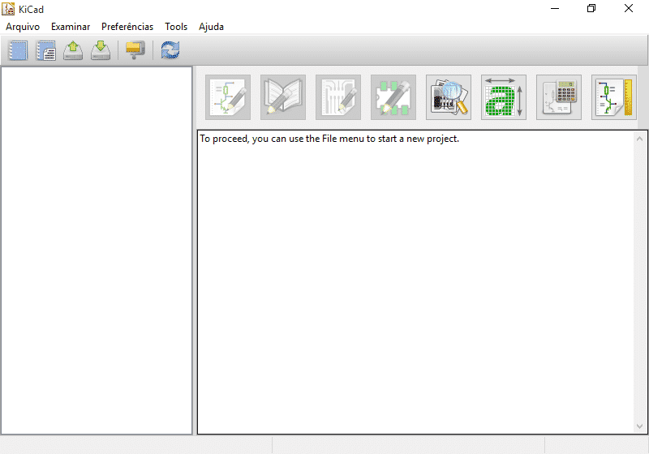This screenshot has height=454, width=649.
Task: Restore down the KiCad window
Action: (591, 8)
